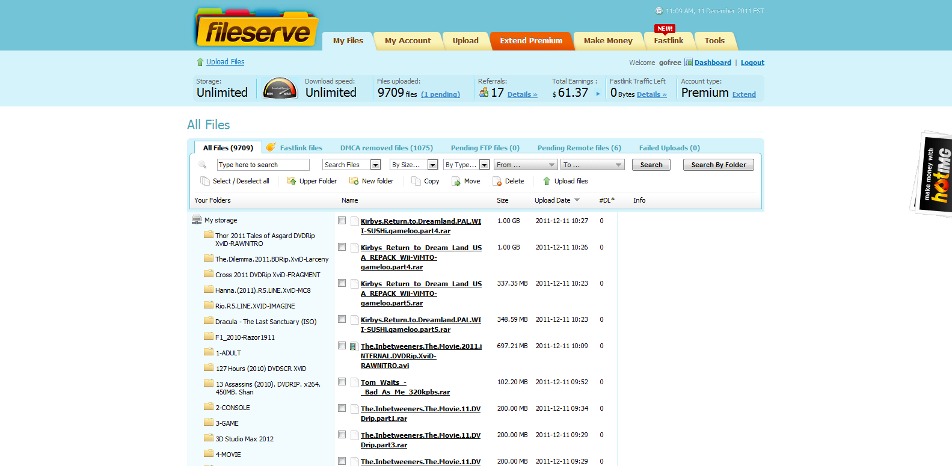Click the Copy files icon

(416, 181)
